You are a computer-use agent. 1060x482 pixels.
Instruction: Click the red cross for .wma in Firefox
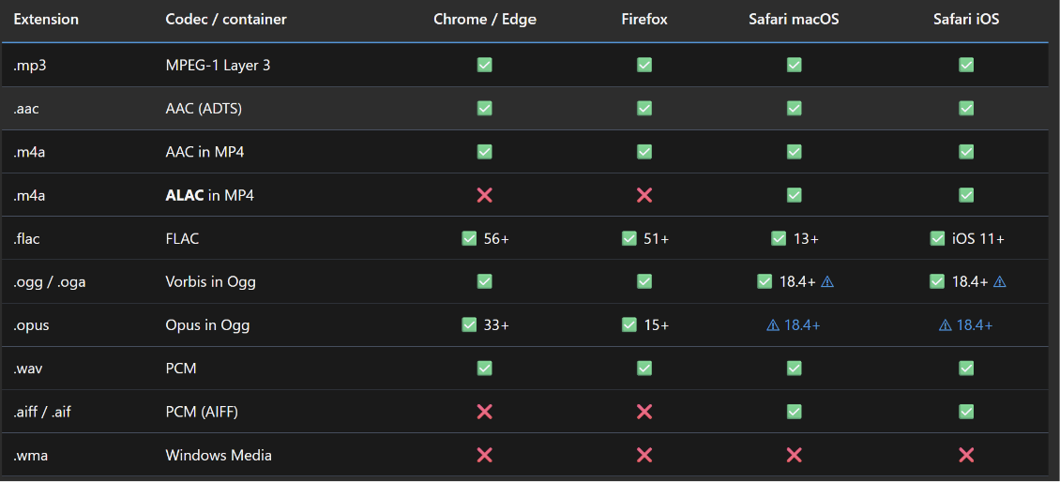tap(644, 455)
